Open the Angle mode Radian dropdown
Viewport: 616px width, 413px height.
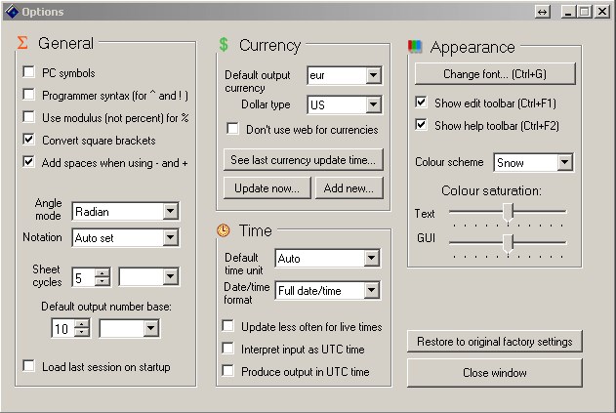pos(170,212)
